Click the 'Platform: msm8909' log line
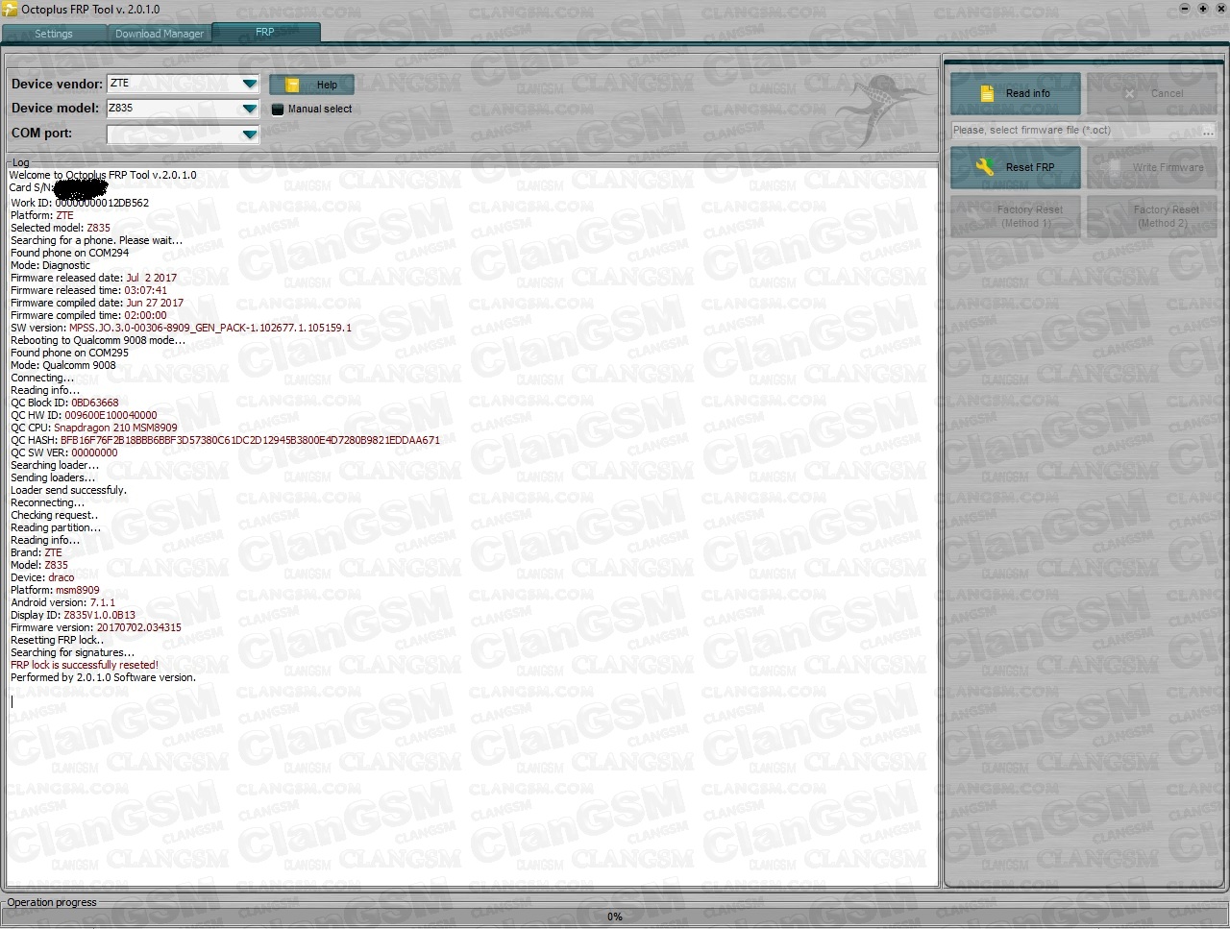This screenshot has height=929, width=1230. click(x=55, y=590)
